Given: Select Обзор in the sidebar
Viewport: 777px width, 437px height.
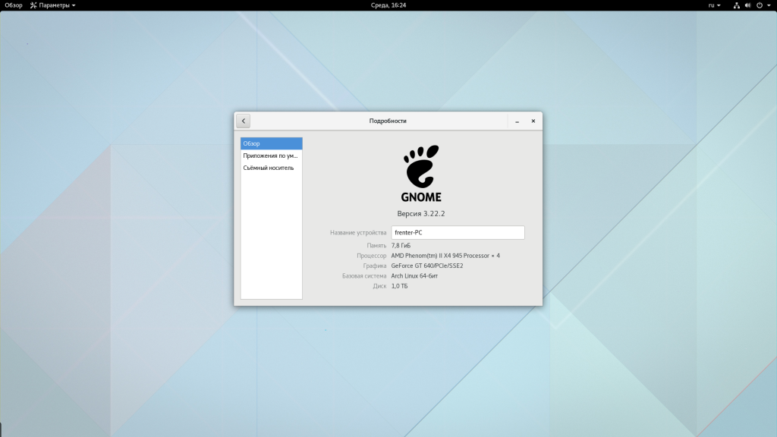Looking at the screenshot, I should point(272,143).
